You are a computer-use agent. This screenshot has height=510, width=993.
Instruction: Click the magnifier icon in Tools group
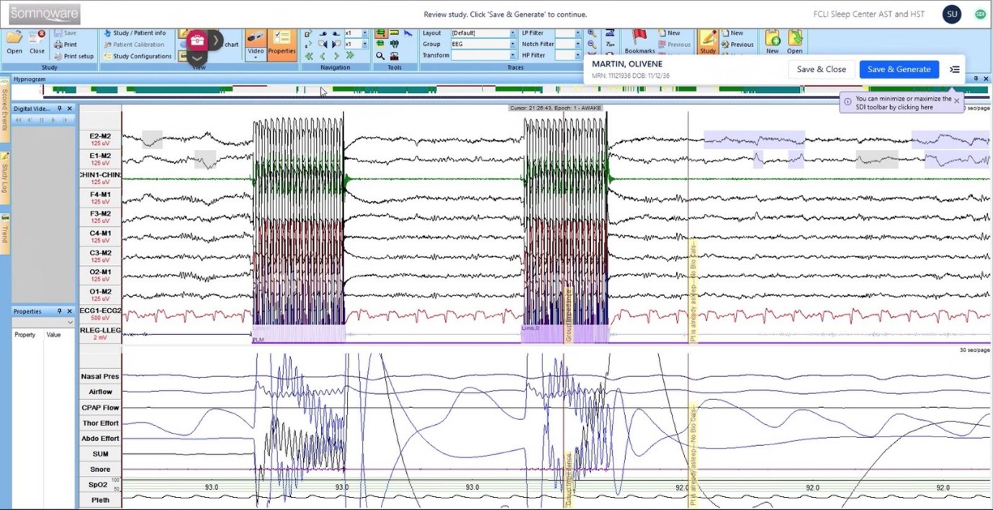(380, 56)
